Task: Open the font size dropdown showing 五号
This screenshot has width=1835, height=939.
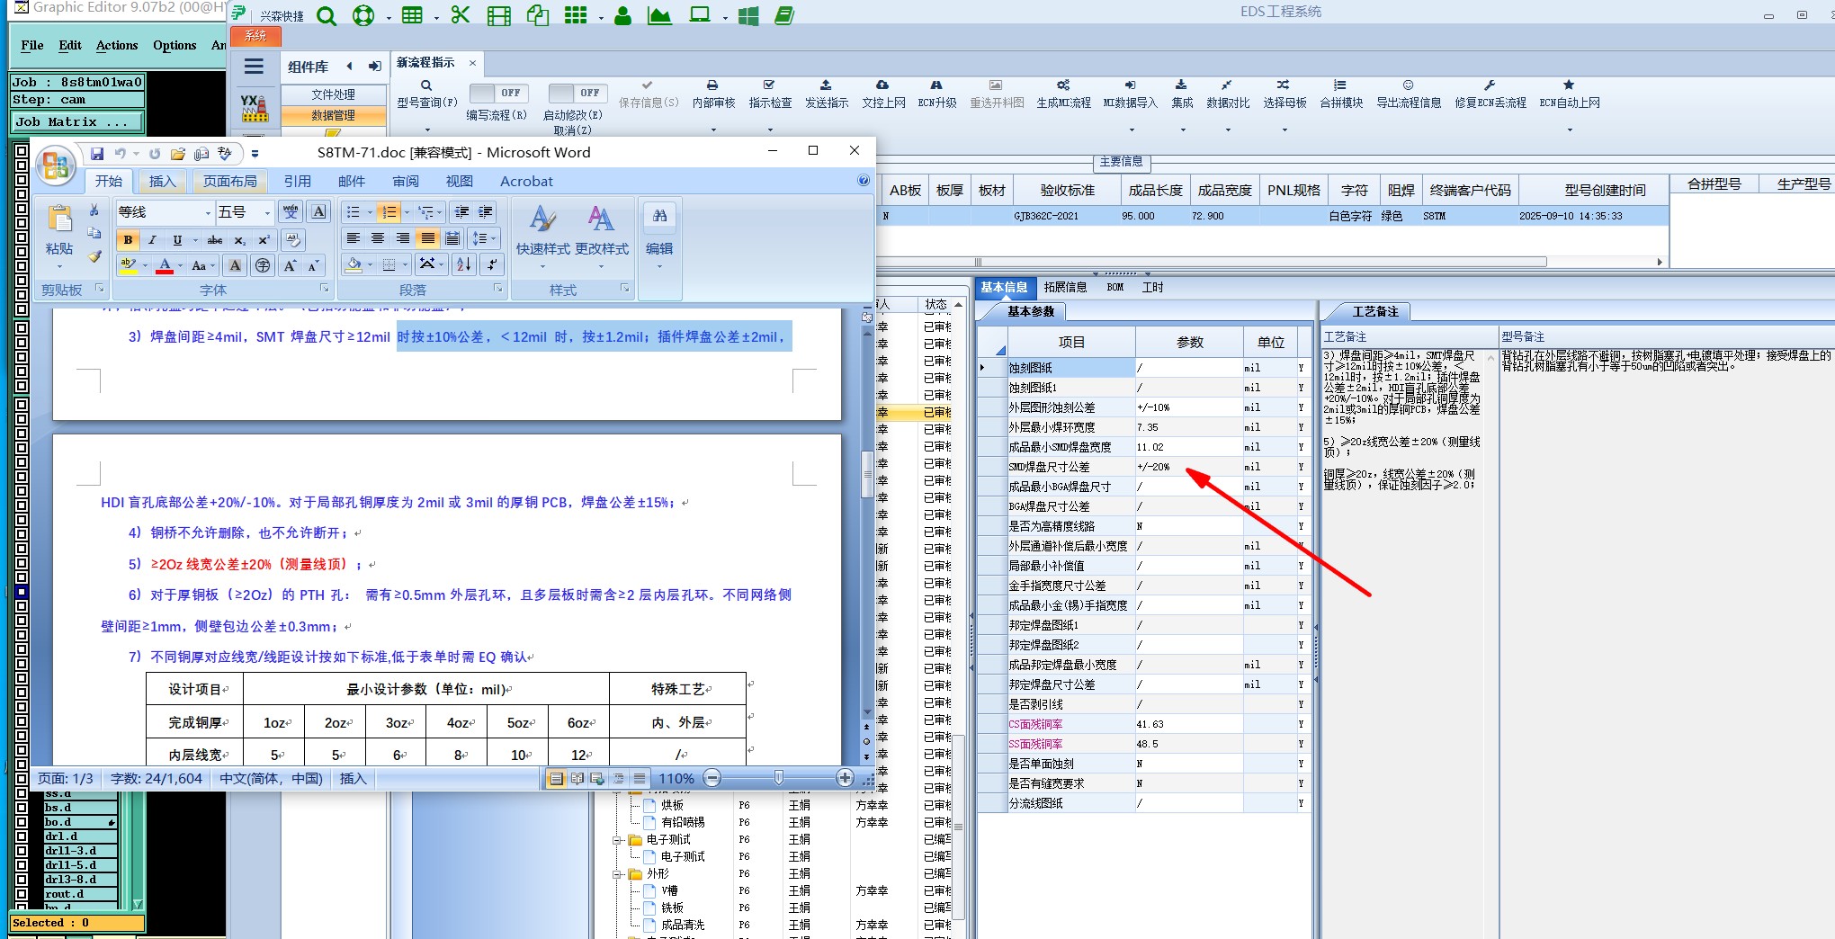Action: point(267,212)
